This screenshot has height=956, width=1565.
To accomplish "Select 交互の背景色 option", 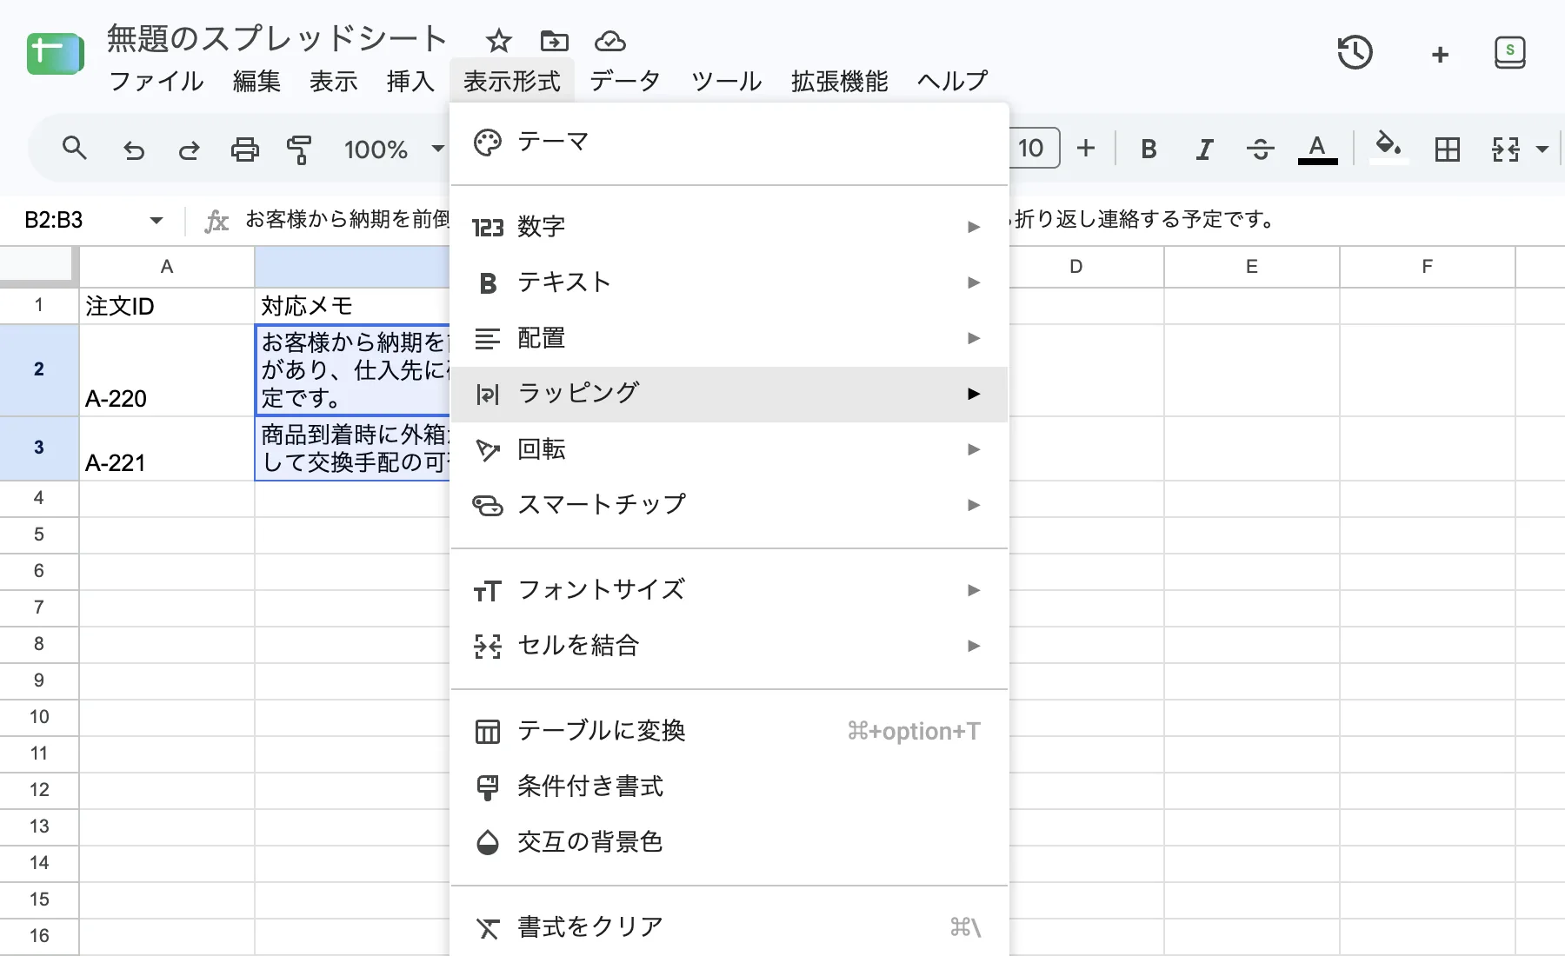I will [x=729, y=842].
